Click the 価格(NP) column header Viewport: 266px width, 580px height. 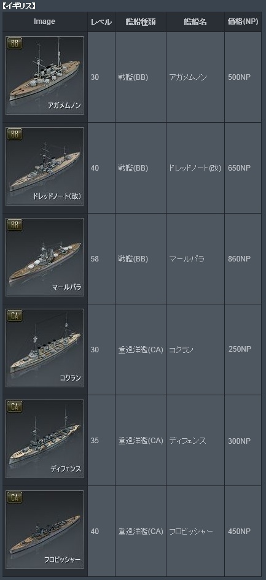(243, 22)
